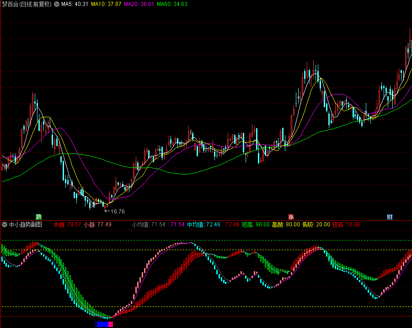Click the blue signal bar at the sub-chart bottom

tap(102, 324)
